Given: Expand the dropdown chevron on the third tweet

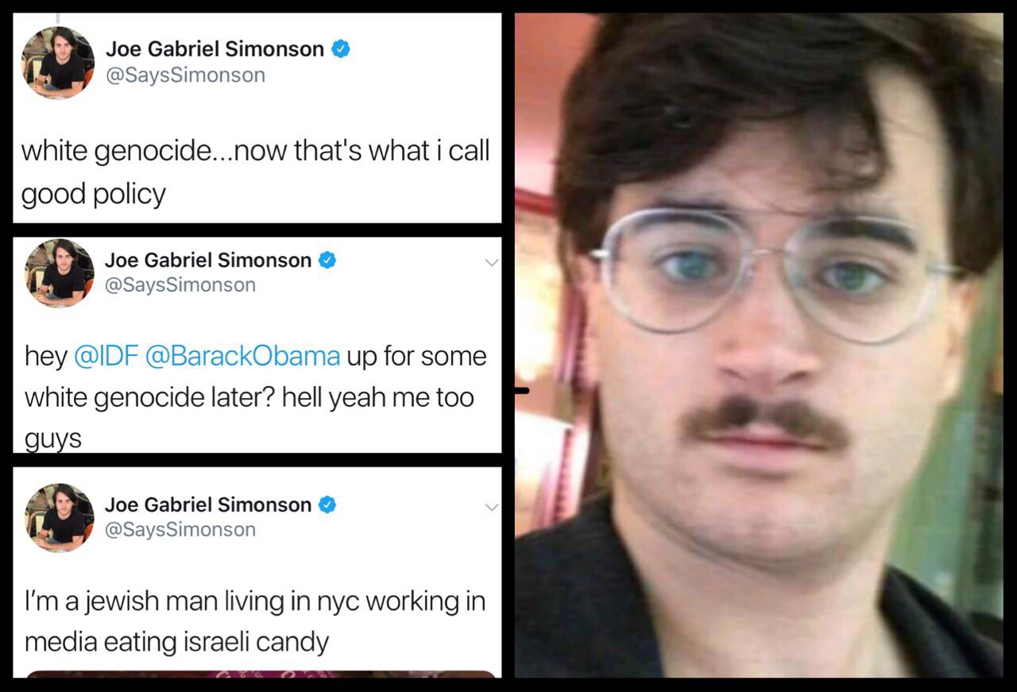Looking at the screenshot, I should pyautogui.click(x=491, y=507).
